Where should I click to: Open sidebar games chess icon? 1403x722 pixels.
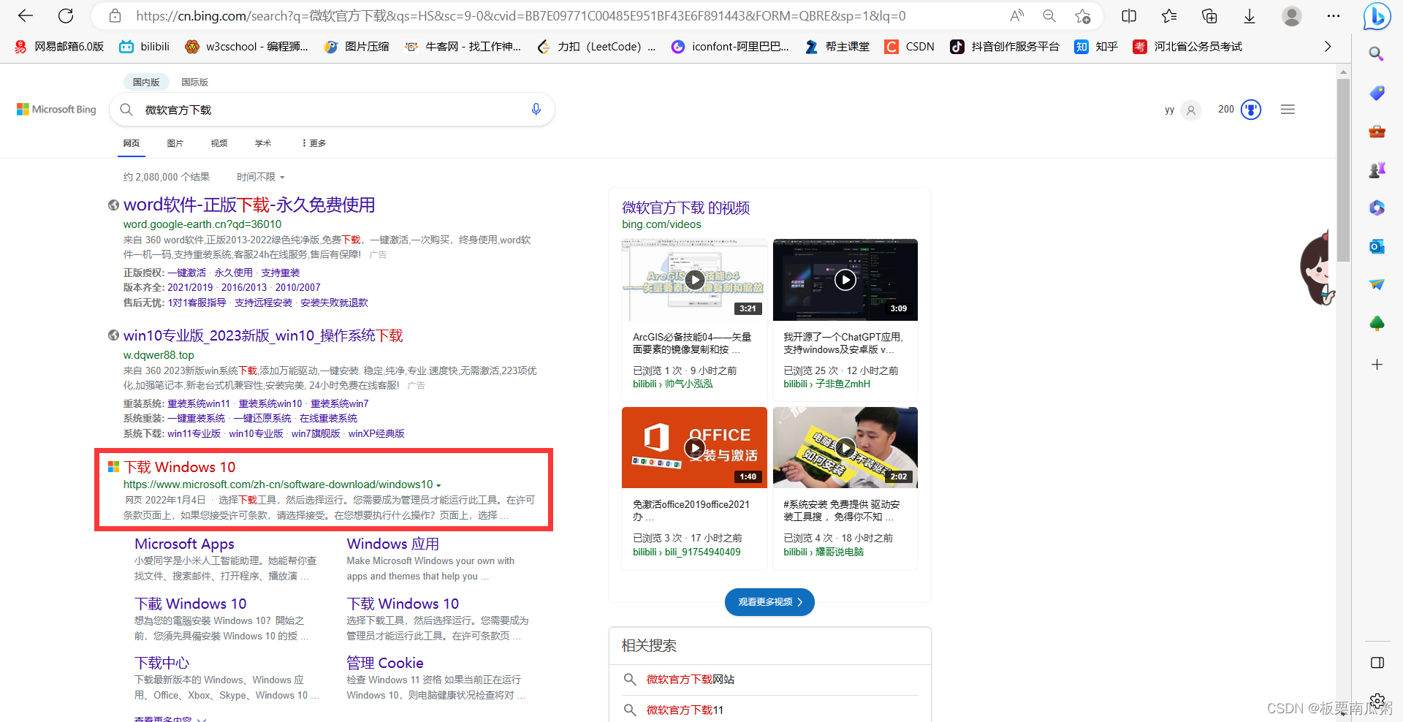1377,170
